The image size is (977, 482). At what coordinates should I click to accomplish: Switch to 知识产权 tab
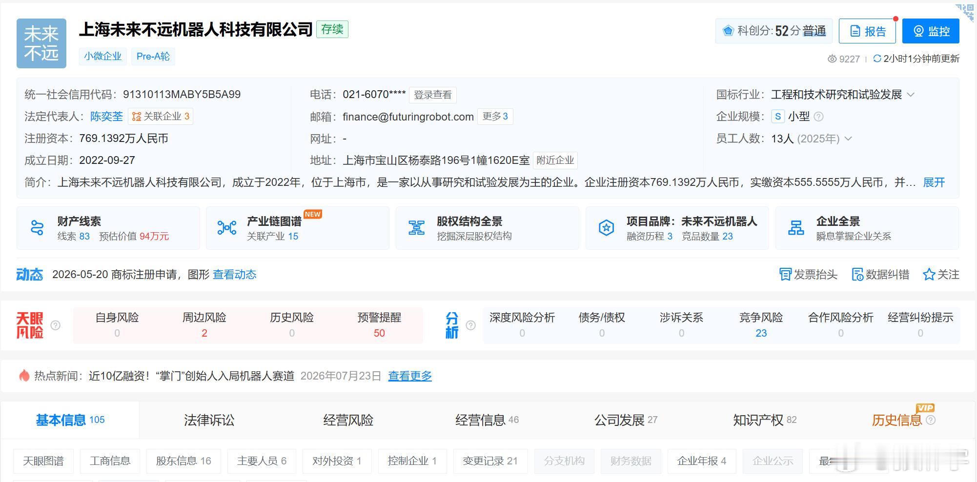(765, 420)
